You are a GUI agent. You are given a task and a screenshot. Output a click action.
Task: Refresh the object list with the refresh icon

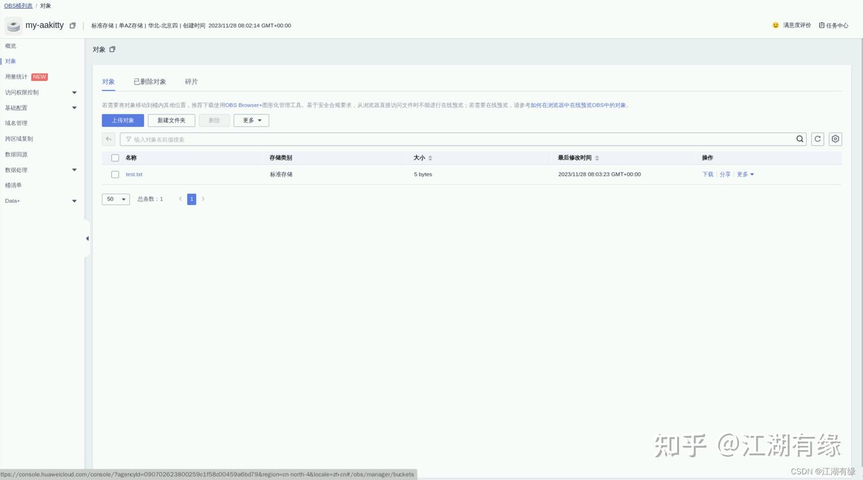pyautogui.click(x=817, y=138)
